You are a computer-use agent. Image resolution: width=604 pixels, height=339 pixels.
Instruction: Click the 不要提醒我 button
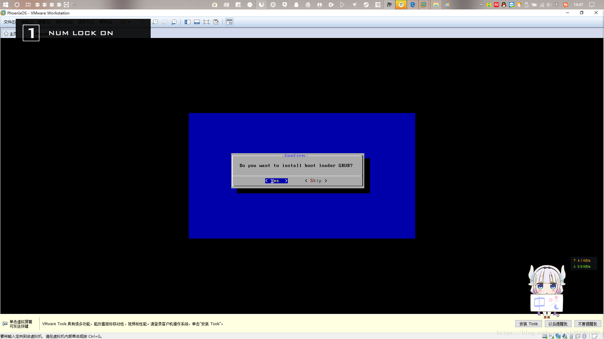pos(587,324)
